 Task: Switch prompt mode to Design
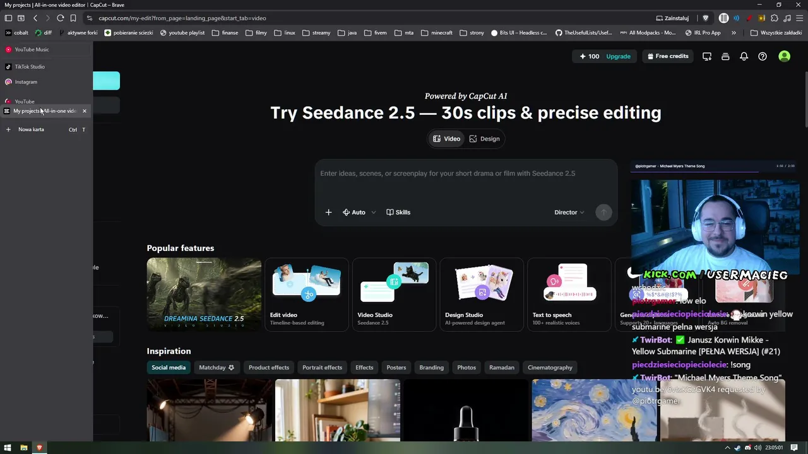(x=484, y=139)
